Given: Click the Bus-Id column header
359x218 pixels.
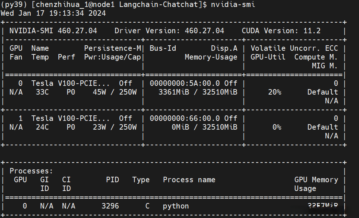Looking at the screenshot, I should point(163,48).
